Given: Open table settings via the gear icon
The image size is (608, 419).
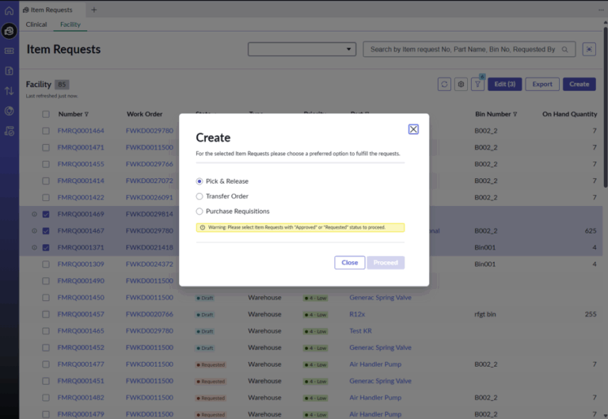Looking at the screenshot, I should (461, 84).
